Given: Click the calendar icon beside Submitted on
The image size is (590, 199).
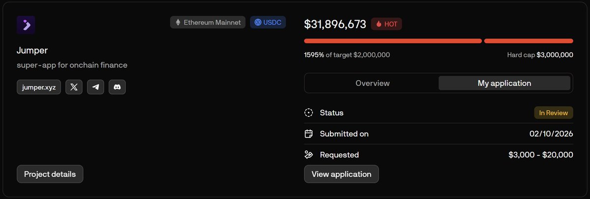Looking at the screenshot, I should point(309,134).
